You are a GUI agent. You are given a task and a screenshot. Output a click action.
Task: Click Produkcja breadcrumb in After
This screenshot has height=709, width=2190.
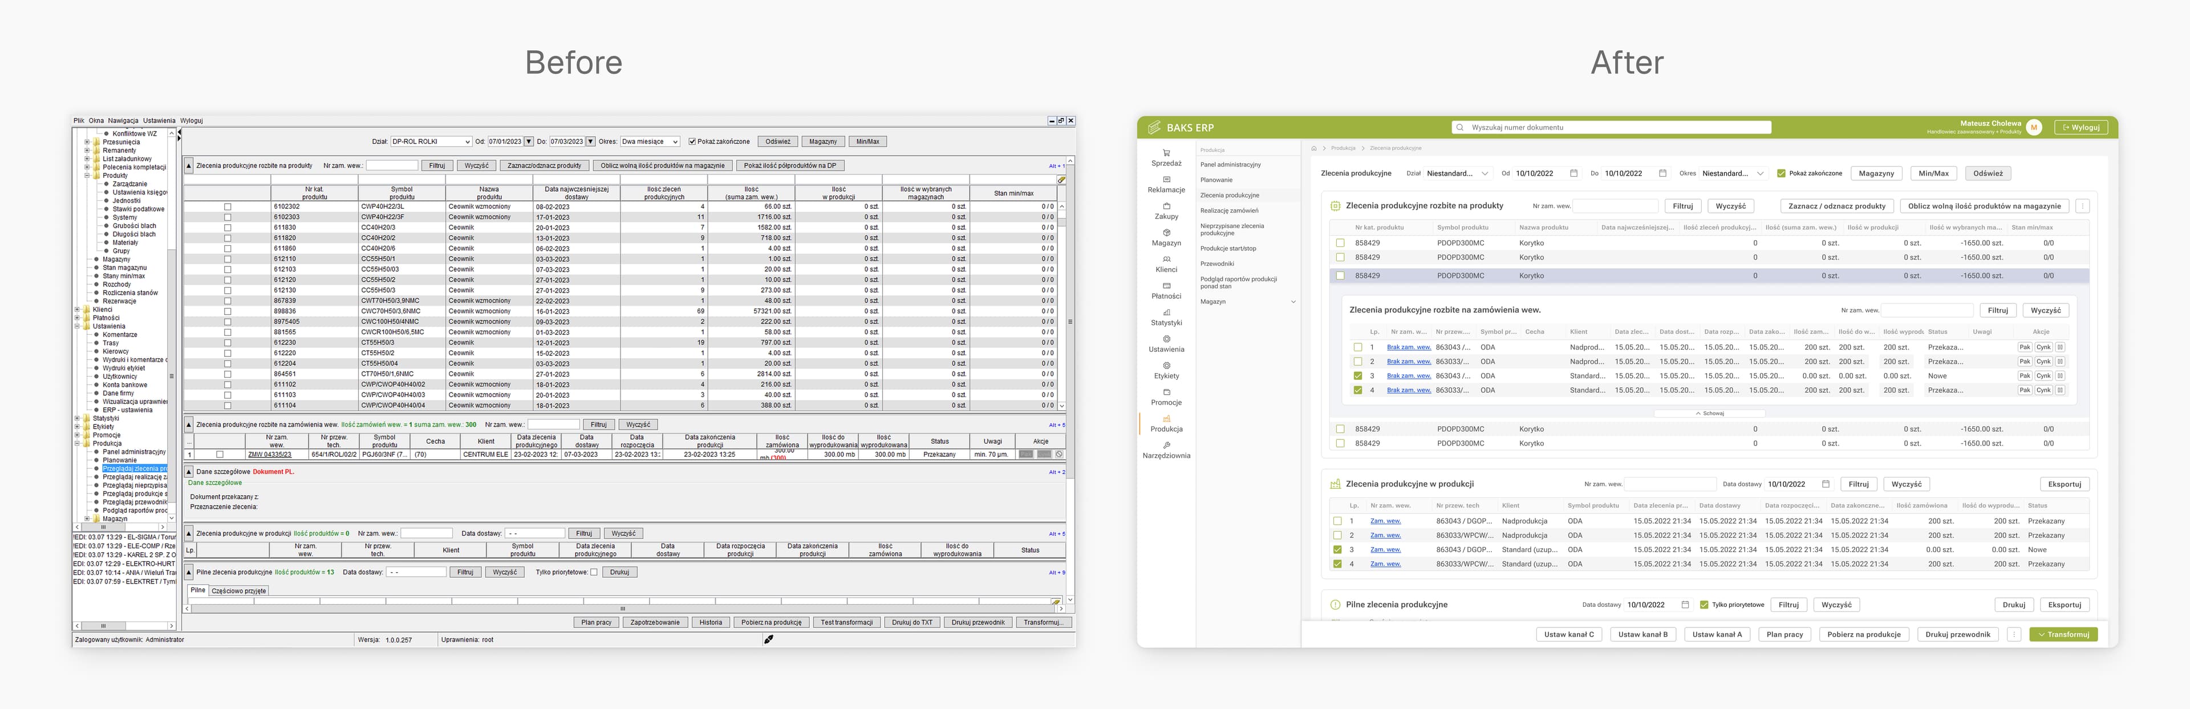point(1343,148)
